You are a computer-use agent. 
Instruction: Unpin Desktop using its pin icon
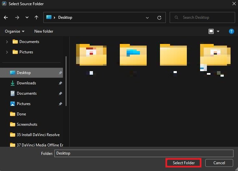(60, 73)
